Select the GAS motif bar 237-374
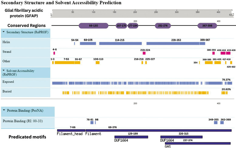The width and height of the screenshot is (236, 149). click(x=198, y=144)
